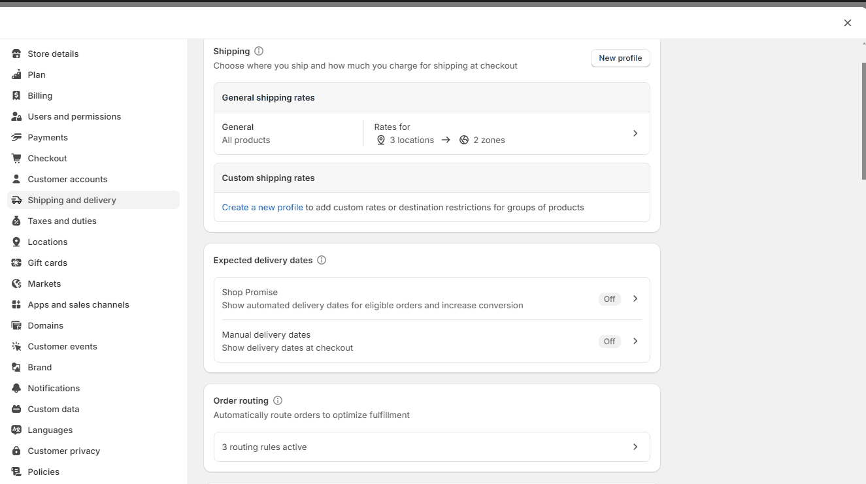Expand General shipping rates chevron
The height and width of the screenshot is (484, 866).
635,133
